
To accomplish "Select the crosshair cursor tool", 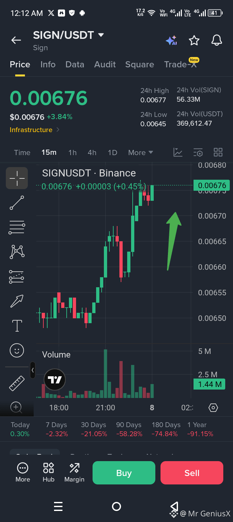I will 17,178.
